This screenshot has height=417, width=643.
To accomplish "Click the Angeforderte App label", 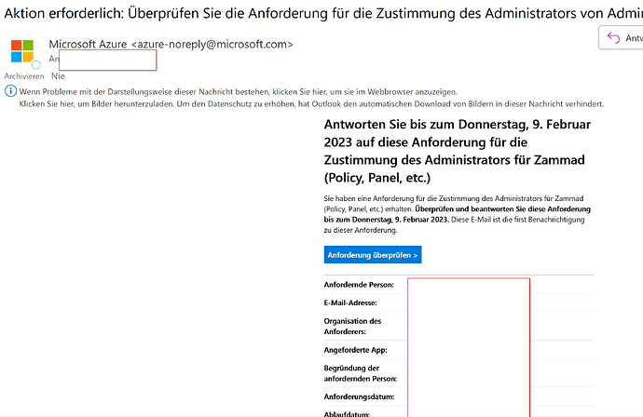I will pos(356,350).
